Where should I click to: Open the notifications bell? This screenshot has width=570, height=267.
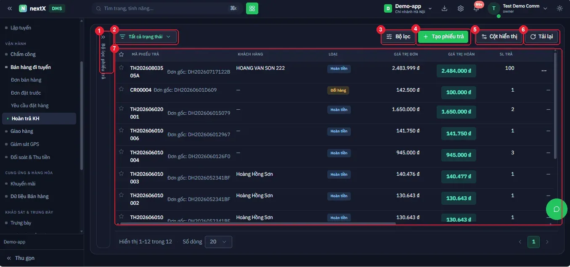476,8
